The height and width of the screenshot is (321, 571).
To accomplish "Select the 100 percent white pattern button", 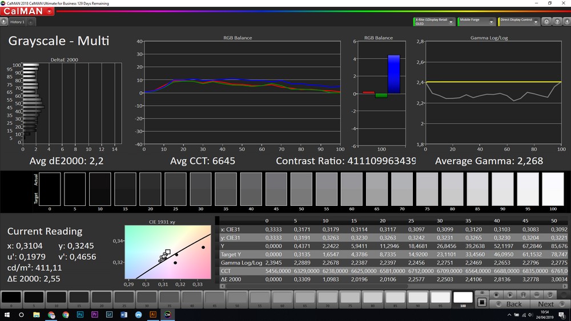I will pos(463,299).
